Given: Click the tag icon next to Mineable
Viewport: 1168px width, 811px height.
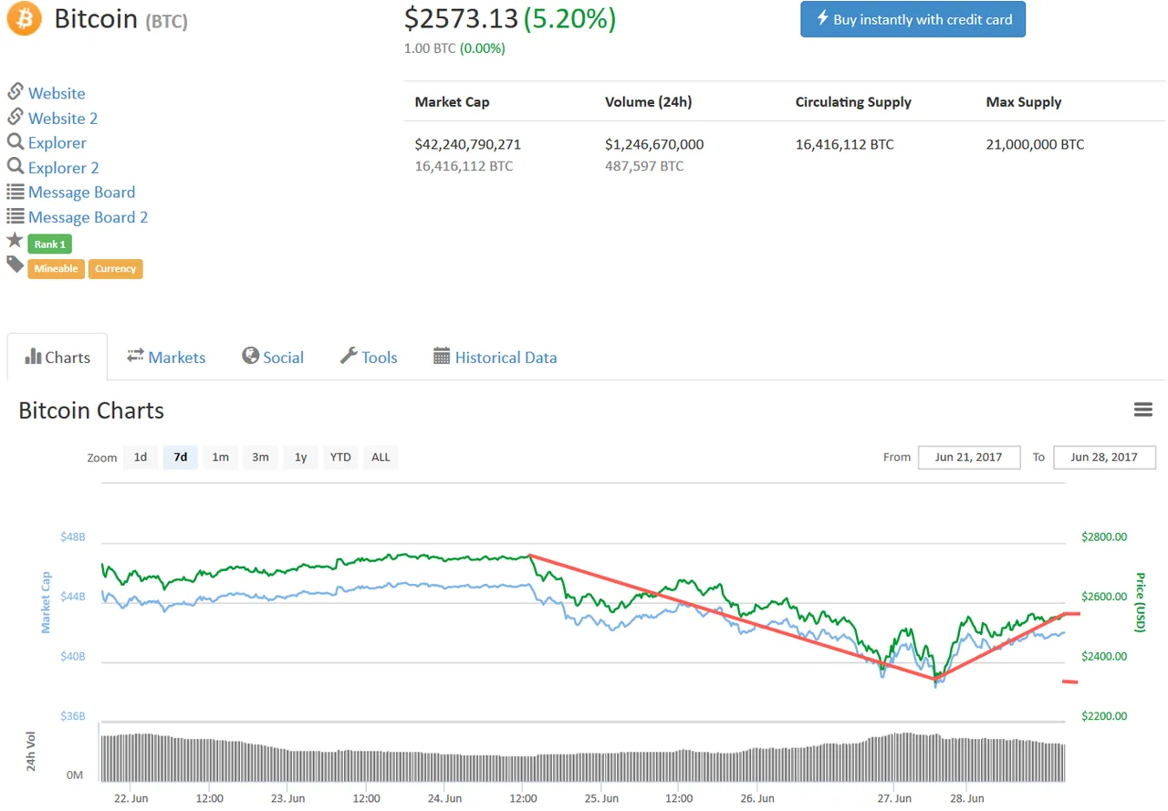Looking at the screenshot, I should click(x=15, y=265).
